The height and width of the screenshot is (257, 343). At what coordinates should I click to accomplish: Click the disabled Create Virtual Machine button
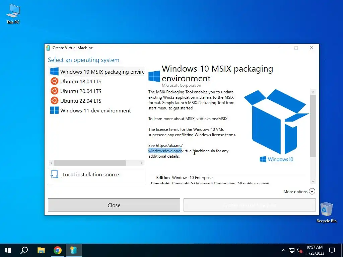click(250, 205)
